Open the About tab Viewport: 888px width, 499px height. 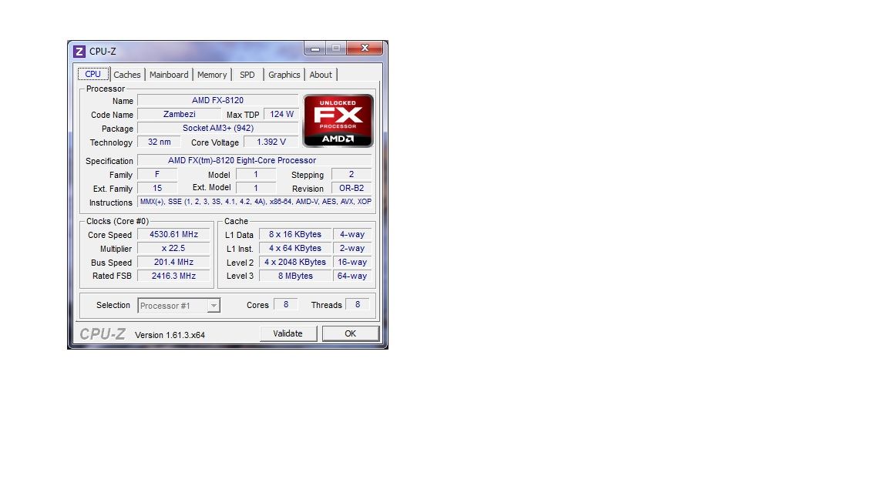tap(321, 75)
